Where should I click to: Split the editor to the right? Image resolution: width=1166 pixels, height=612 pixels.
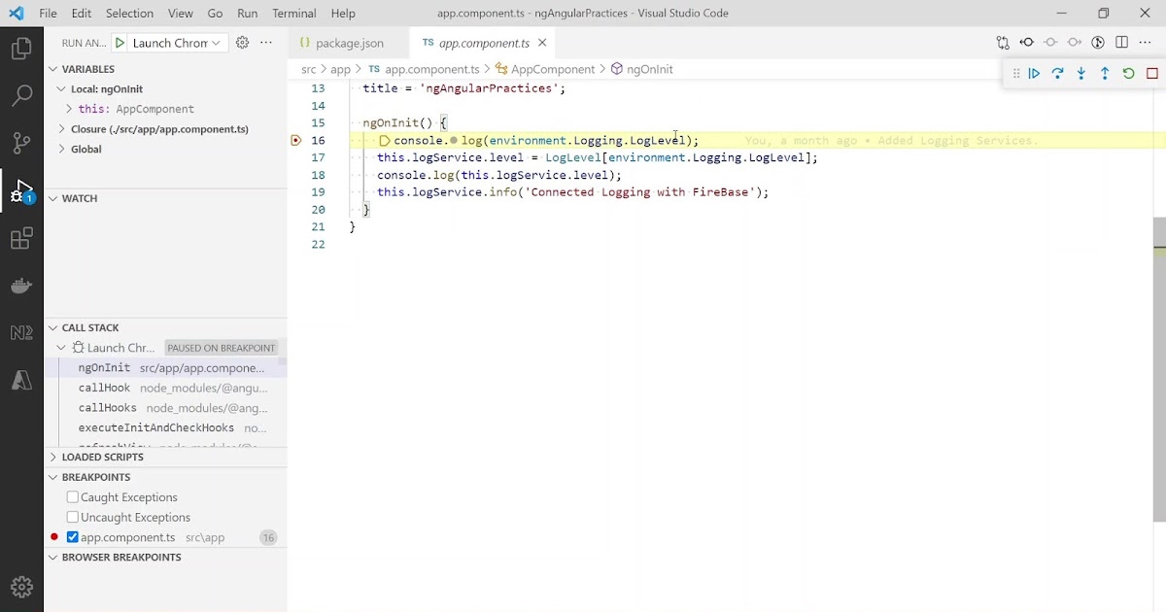[x=1121, y=43]
